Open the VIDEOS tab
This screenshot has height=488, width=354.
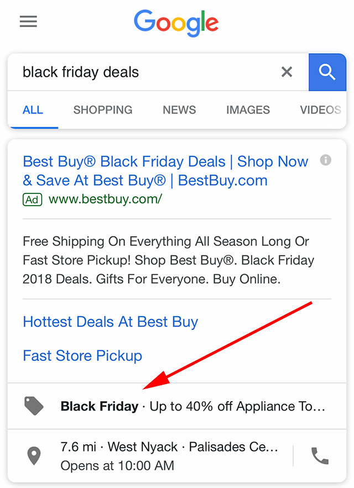click(x=320, y=110)
